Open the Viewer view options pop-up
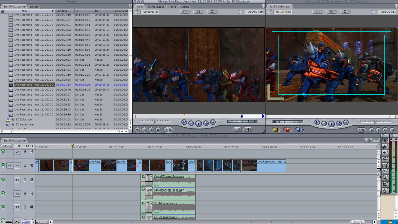 [212, 12]
